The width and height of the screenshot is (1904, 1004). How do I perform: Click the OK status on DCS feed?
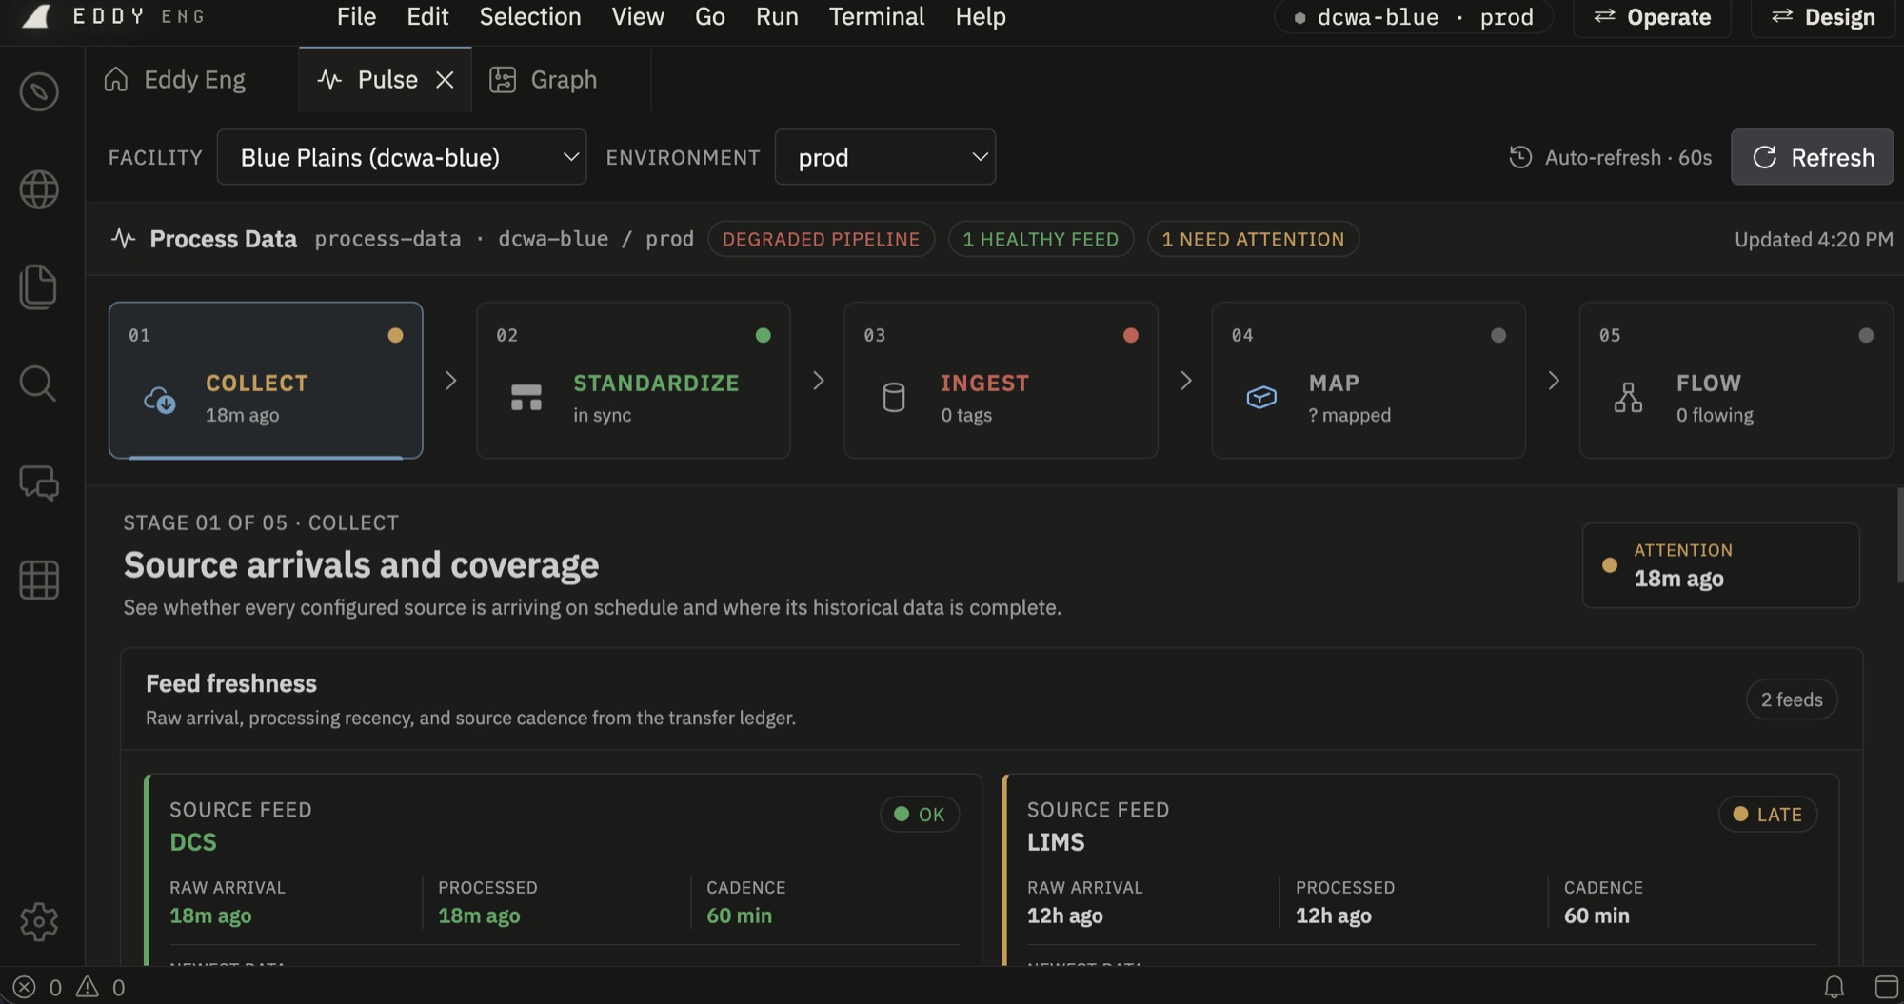pos(920,814)
